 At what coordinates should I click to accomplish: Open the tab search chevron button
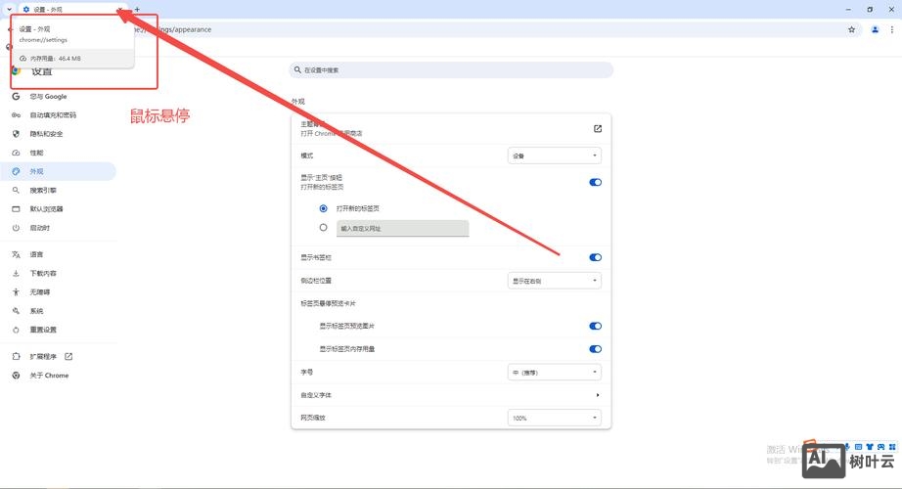coord(9,9)
